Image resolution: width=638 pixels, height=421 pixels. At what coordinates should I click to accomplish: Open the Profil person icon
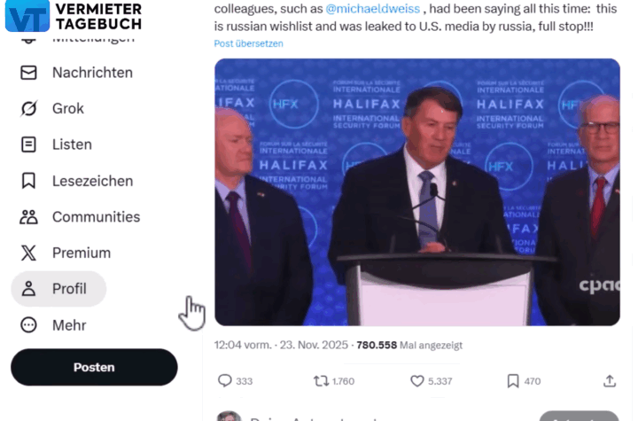28,289
